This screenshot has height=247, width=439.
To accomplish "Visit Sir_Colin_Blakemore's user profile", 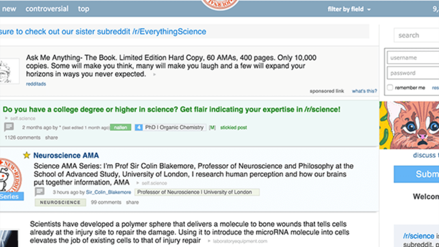I will coord(109,192).
